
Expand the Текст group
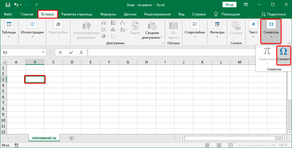click(x=253, y=29)
